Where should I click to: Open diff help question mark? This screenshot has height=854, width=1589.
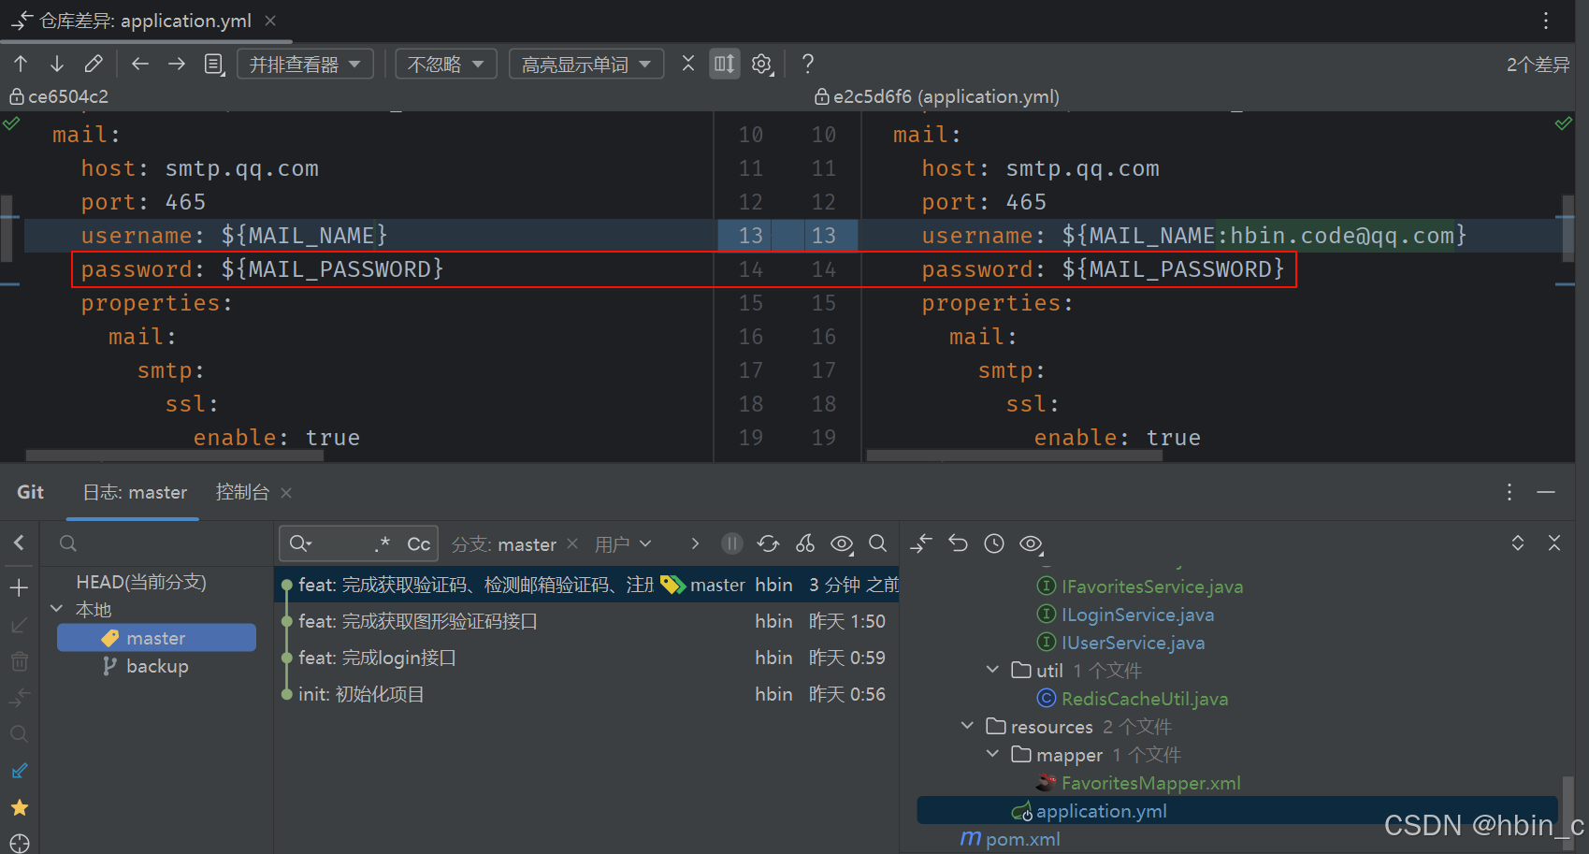tap(808, 64)
